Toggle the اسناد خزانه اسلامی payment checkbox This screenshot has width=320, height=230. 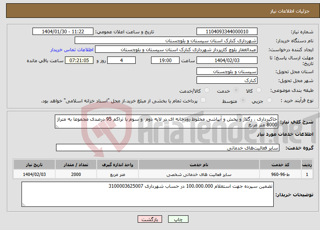click(203, 100)
